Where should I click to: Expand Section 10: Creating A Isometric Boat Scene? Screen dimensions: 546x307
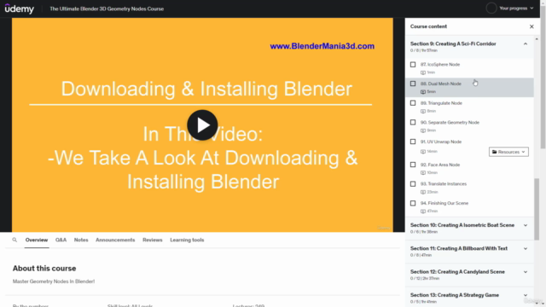[526, 225]
